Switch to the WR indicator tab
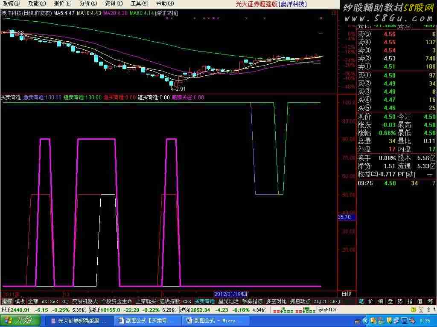Image resolution: width=437 pixels, height=327 pixels. 44,301
